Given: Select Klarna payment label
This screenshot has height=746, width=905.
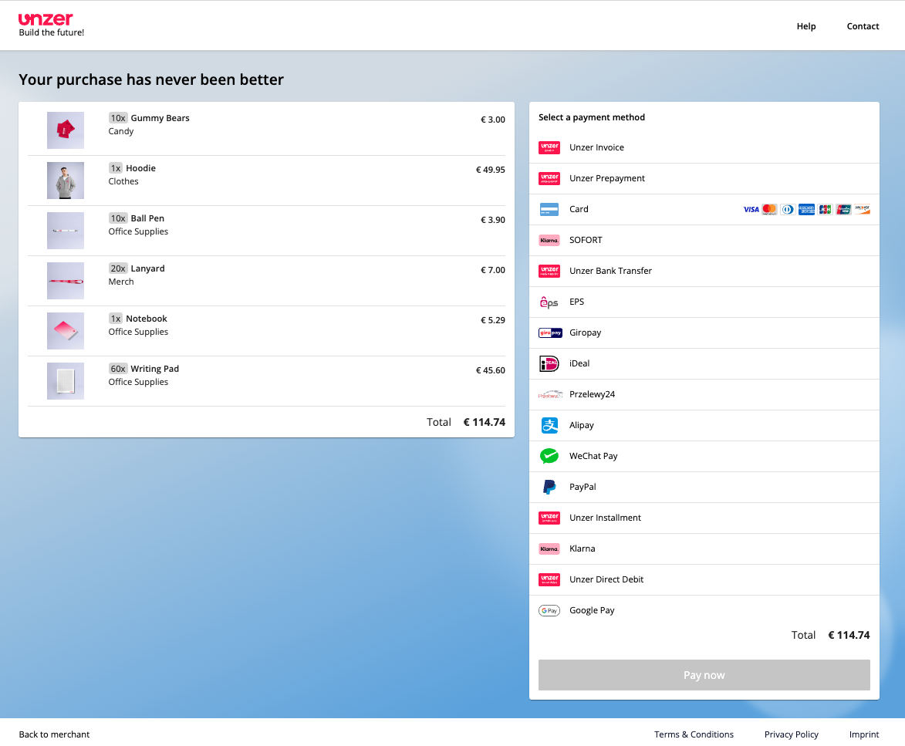Looking at the screenshot, I should [x=582, y=549].
